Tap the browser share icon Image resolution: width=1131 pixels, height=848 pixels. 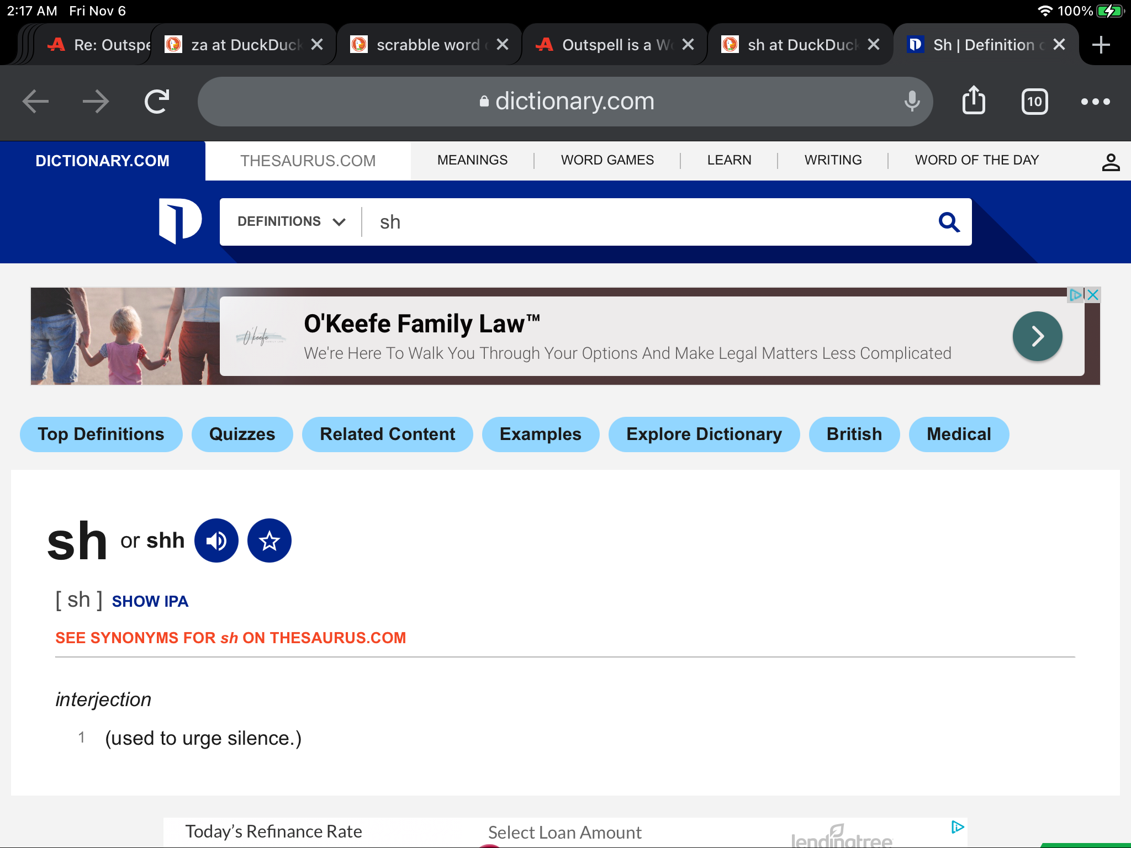[x=974, y=101]
